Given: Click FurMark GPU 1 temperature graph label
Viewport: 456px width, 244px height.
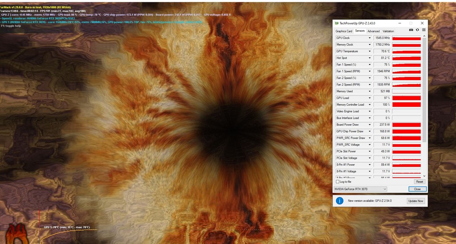Looking at the screenshot, I should click(x=67, y=228).
